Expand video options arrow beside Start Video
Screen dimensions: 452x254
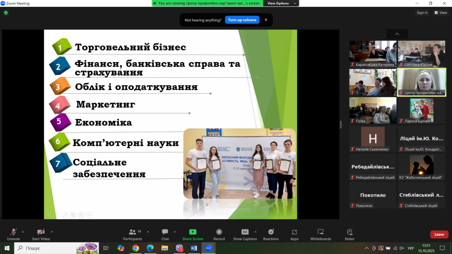coord(52,232)
